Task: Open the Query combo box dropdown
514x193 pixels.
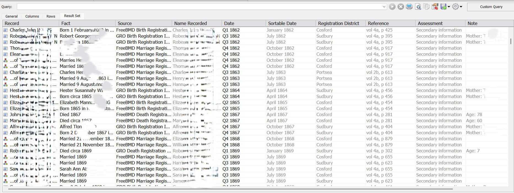Action: click(384, 7)
